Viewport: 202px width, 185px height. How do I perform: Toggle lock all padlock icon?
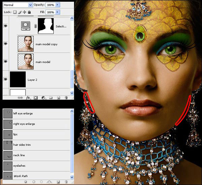(x=29, y=12)
